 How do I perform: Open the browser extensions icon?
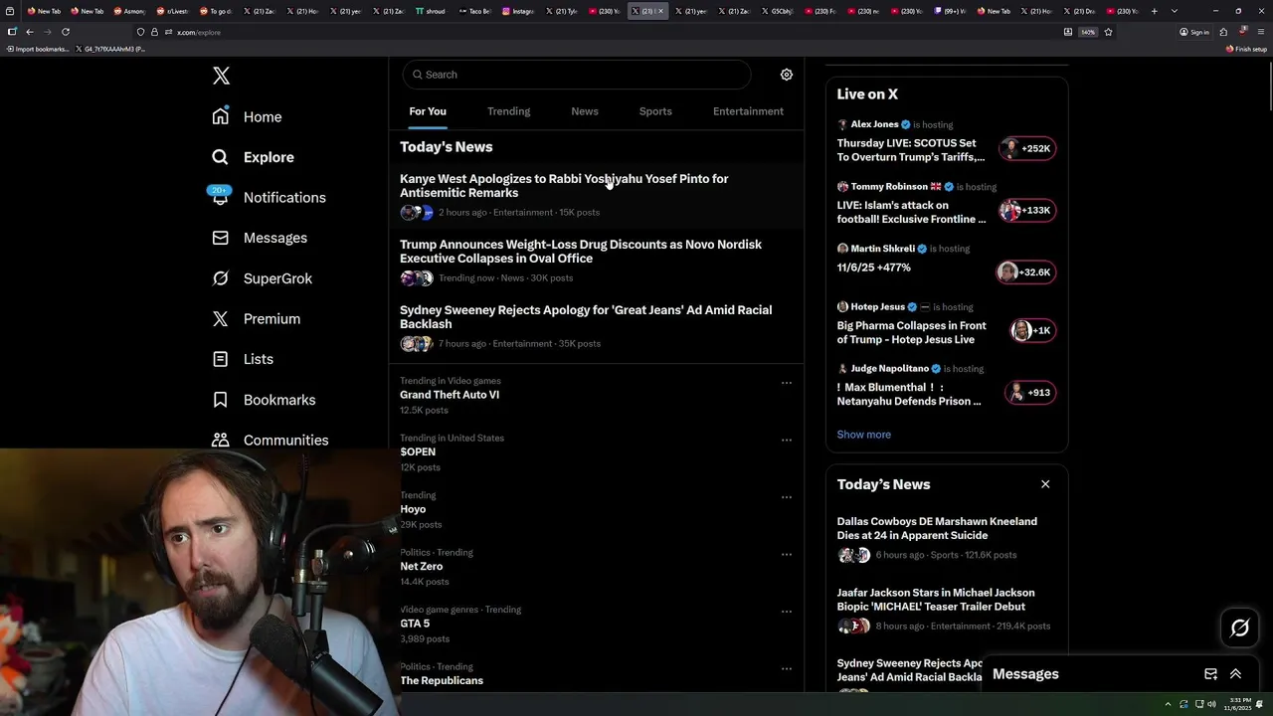[x=1223, y=32]
